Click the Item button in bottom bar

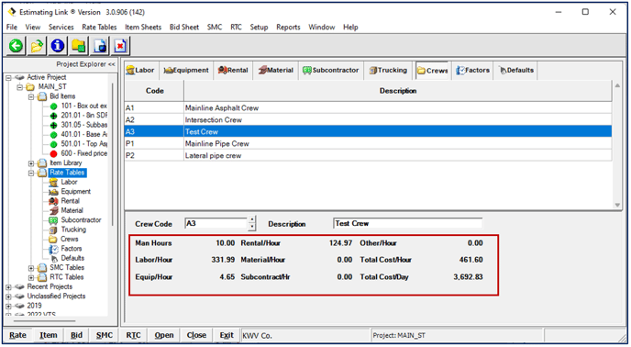tap(49, 335)
